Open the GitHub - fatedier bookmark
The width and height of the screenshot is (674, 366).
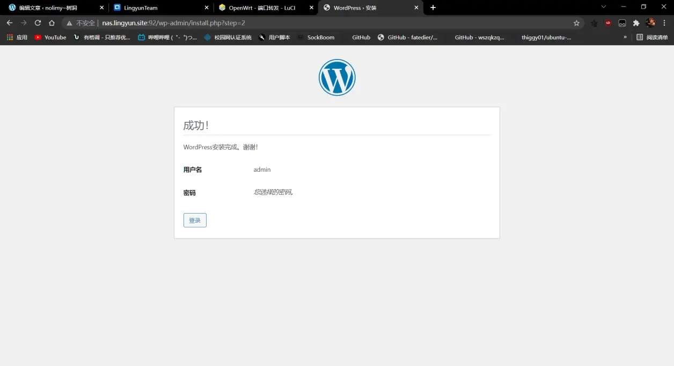pos(407,38)
